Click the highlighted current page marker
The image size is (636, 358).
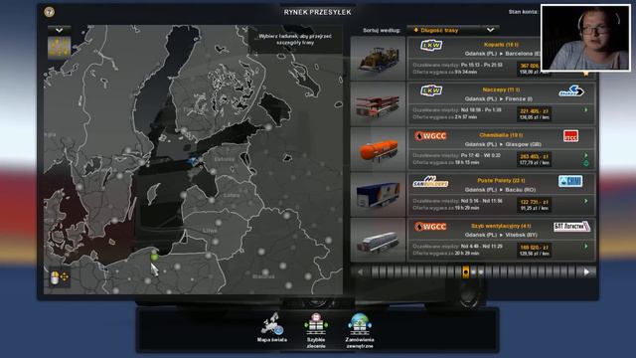[466, 271]
